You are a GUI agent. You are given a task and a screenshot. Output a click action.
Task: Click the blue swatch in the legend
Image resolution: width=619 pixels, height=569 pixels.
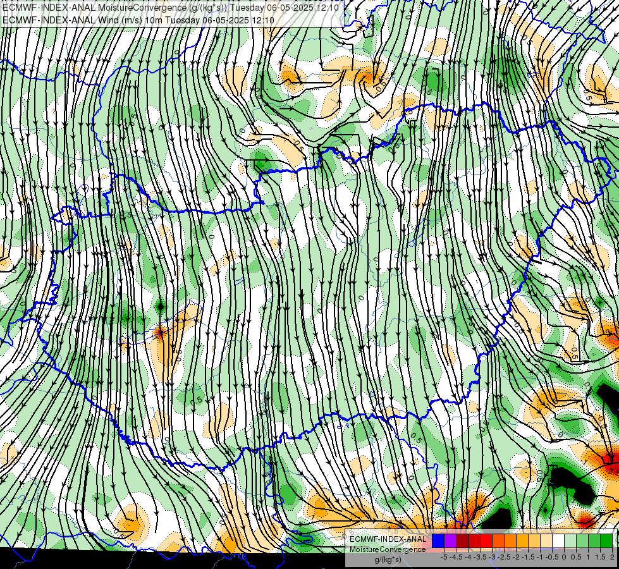click(438, 541)
